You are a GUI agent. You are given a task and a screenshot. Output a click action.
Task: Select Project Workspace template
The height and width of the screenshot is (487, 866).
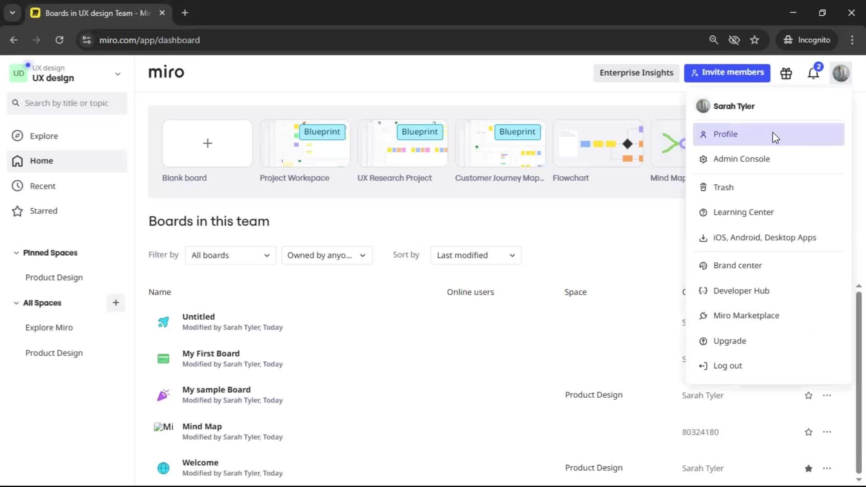(305, 143)
